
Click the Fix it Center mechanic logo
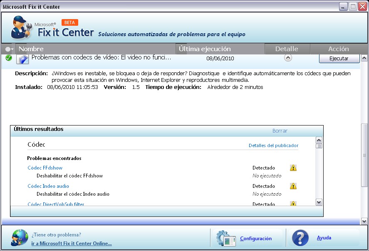(21, 27)
